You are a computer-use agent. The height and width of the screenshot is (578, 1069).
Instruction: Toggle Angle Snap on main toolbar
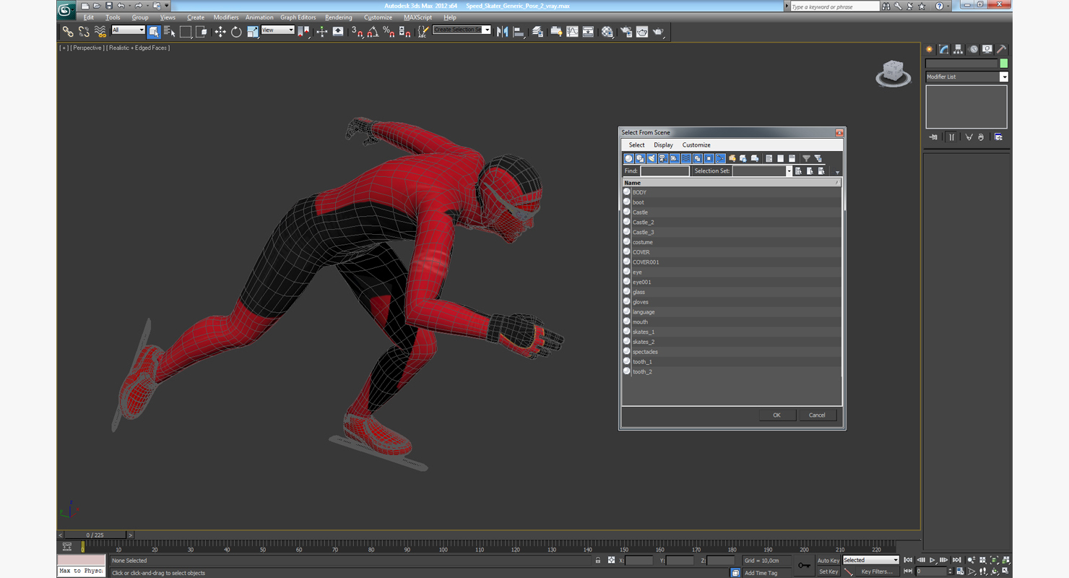click(373, 31)
